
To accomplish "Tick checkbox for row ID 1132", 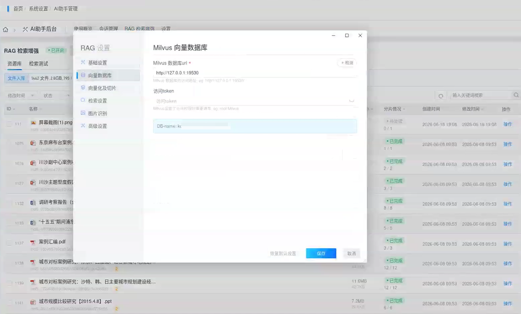I will [x=9, y=203].
